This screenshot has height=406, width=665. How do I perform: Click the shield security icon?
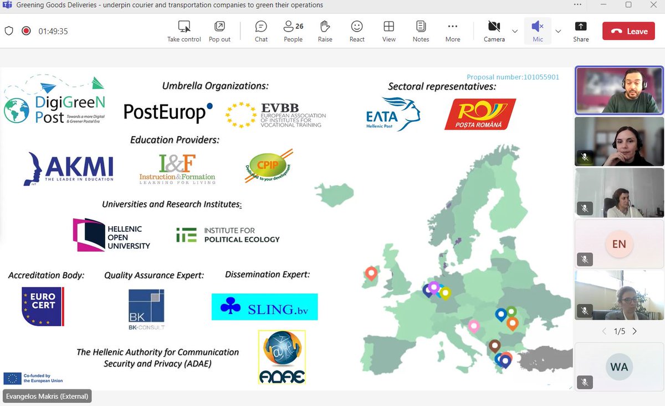(9, 31)
